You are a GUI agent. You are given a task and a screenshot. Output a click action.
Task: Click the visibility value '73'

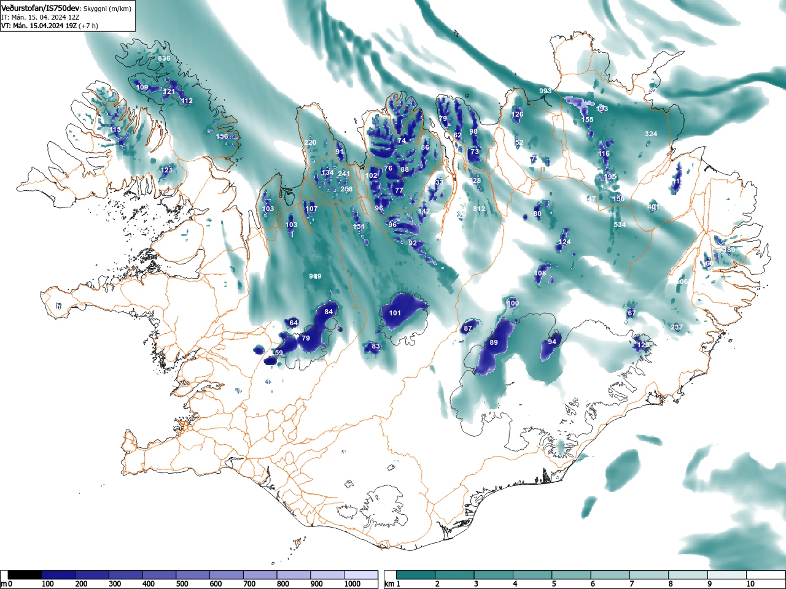coord(475,152)
